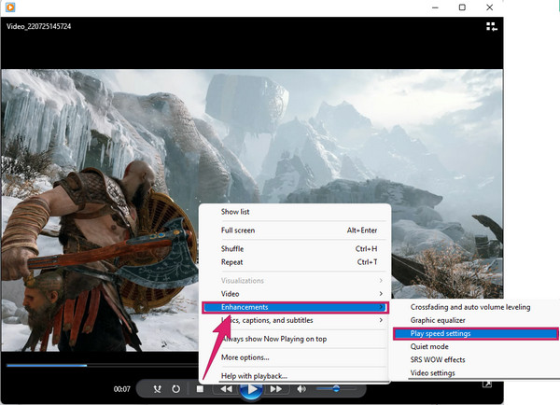Toggle Always show Now Playing on top

click(x=295, y=339)
